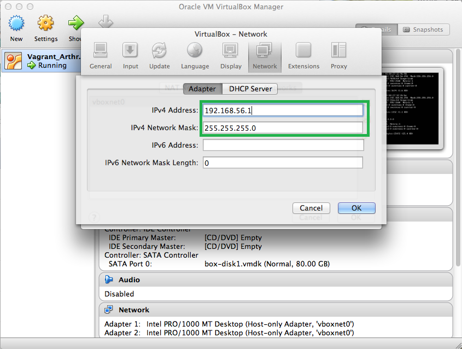Click the IPv6 Network Mask Length field
This screenshot has width=462, height=349.
tap(283, 162)
